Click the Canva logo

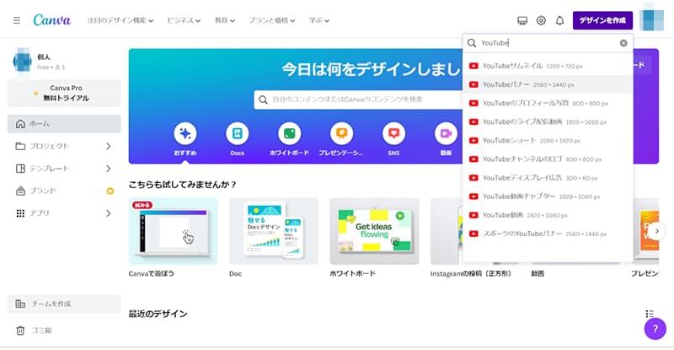tap(51, 19)
